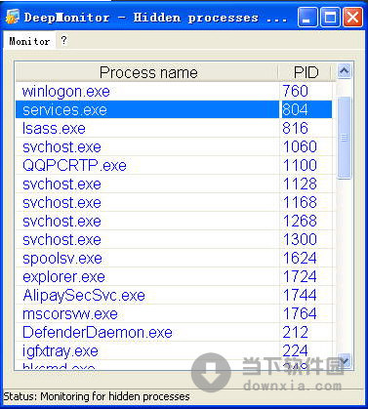
Task: Click the scrollbar down arrow
Action: click(345, 360)
